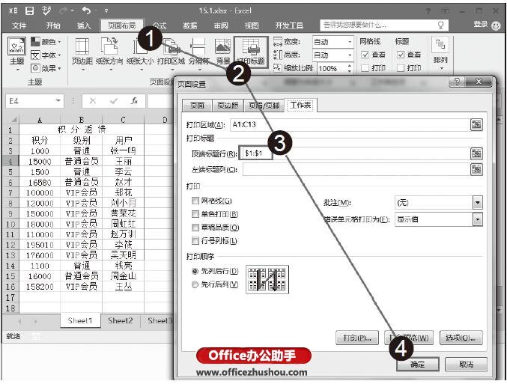Switch to the Review (审阅) tab
507x384 pixels.
(221, 25)
